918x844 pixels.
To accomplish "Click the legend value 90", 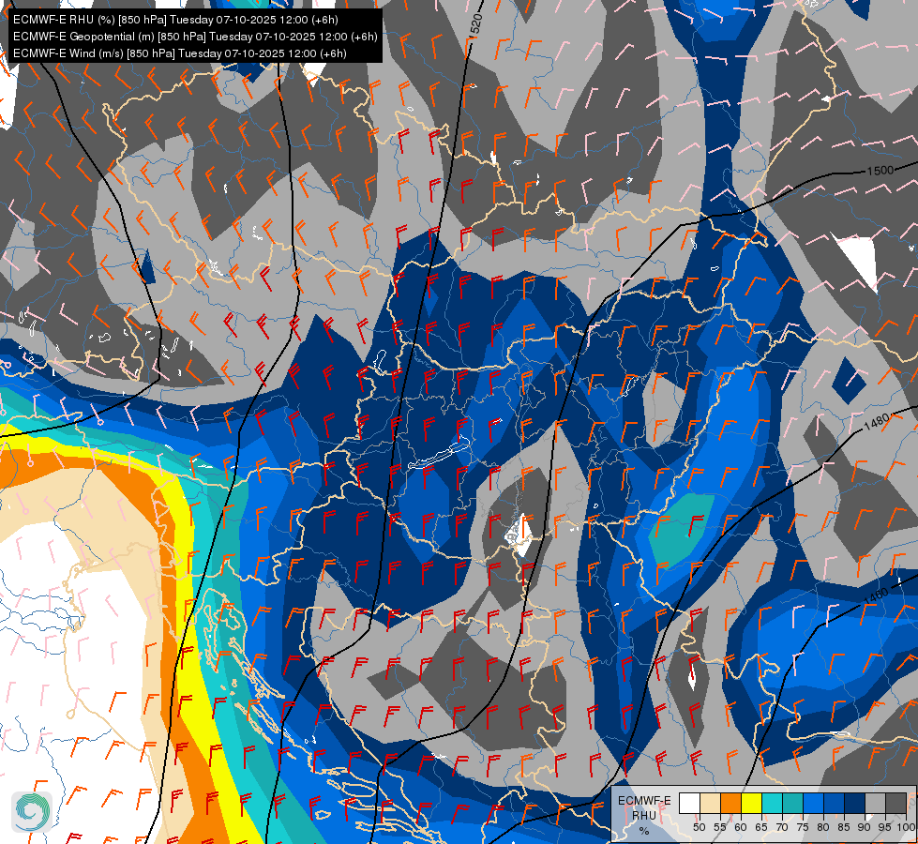I will 865,827.
